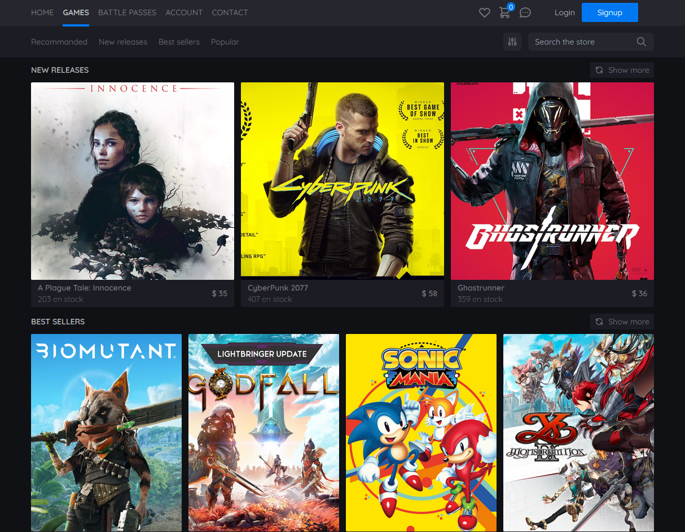Click refresh icon beside Best Sellers Show more
Viewport: 685px width, 532px height.
(x=599, y=322)
